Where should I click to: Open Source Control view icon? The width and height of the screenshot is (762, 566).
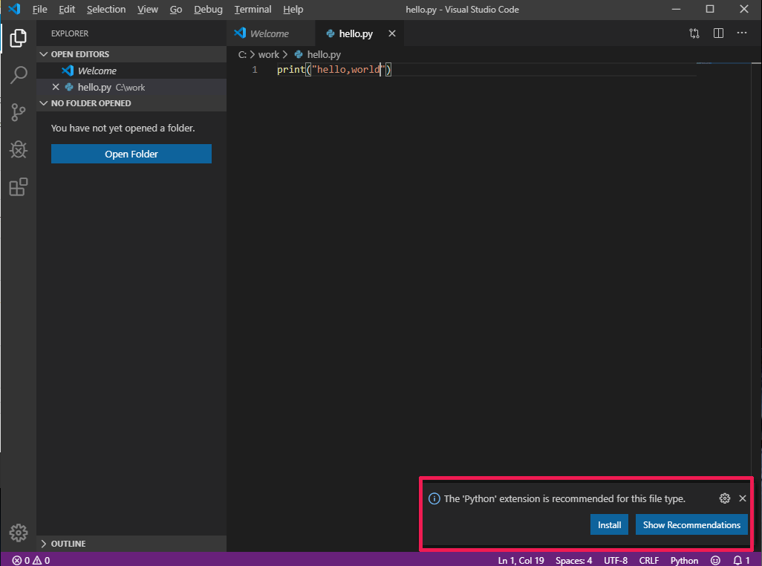click(x=18, y=112)
